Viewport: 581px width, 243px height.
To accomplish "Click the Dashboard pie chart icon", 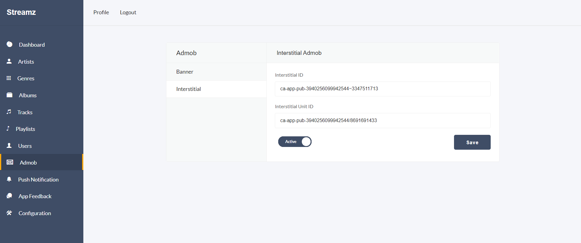I will coord(10,44).
